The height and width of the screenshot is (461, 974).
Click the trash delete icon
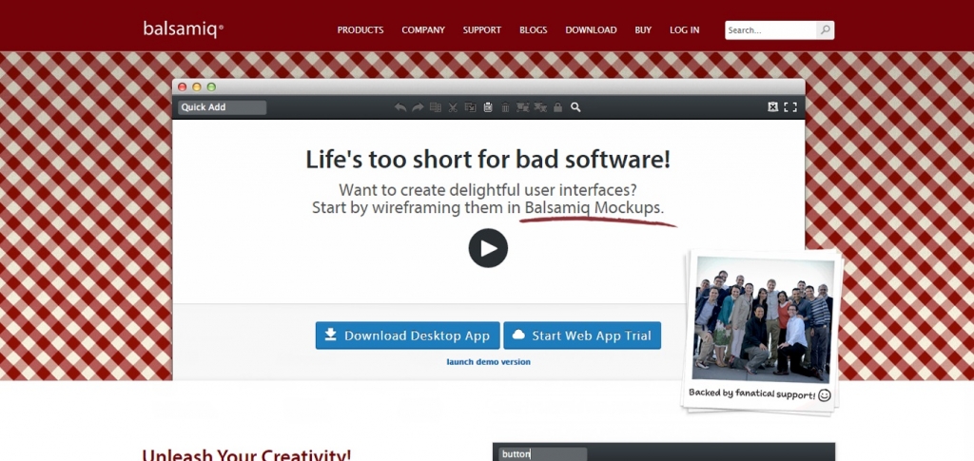point(505,107)
